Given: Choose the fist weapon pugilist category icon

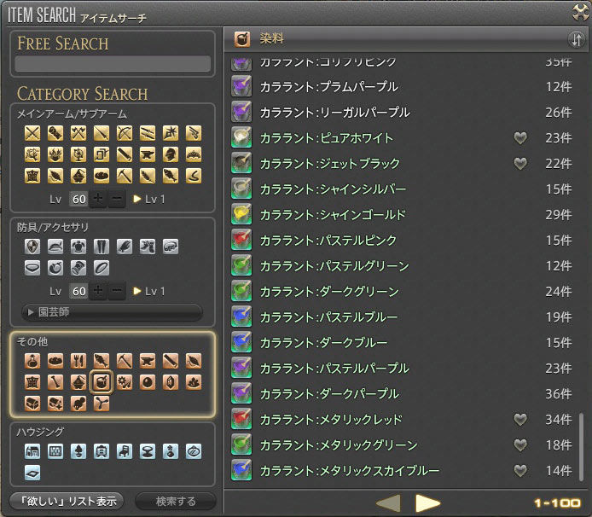Looking at the screenshot, I should click(55, 133).
